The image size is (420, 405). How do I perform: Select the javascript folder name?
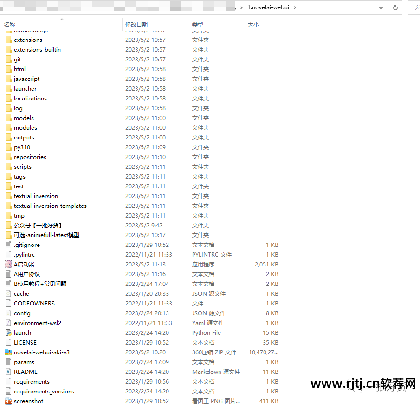26,79
